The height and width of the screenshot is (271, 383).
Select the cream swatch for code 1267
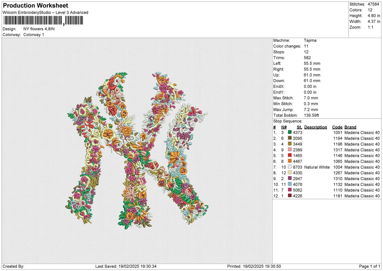(x=290, y=173)
